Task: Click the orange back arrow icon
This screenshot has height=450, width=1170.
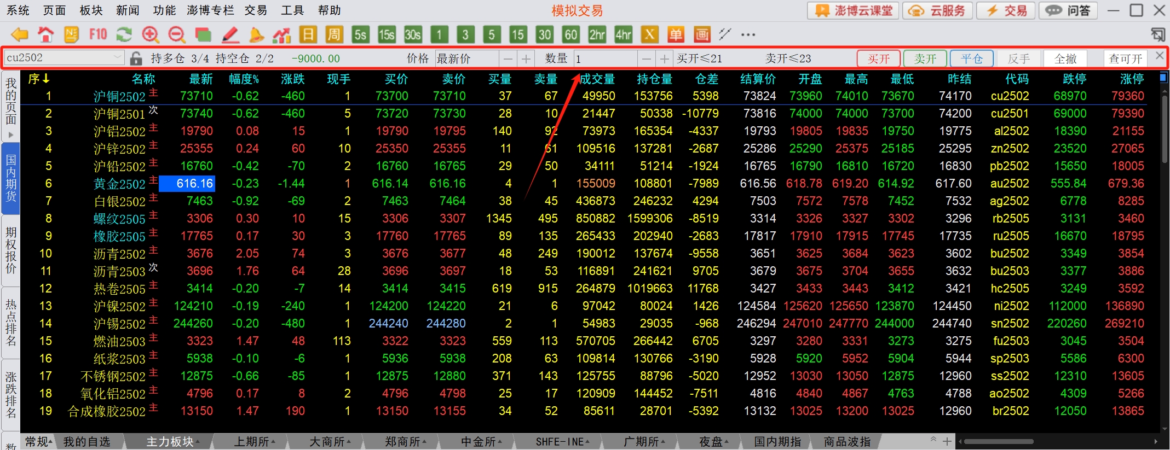Action: click(x=20, y=34)
